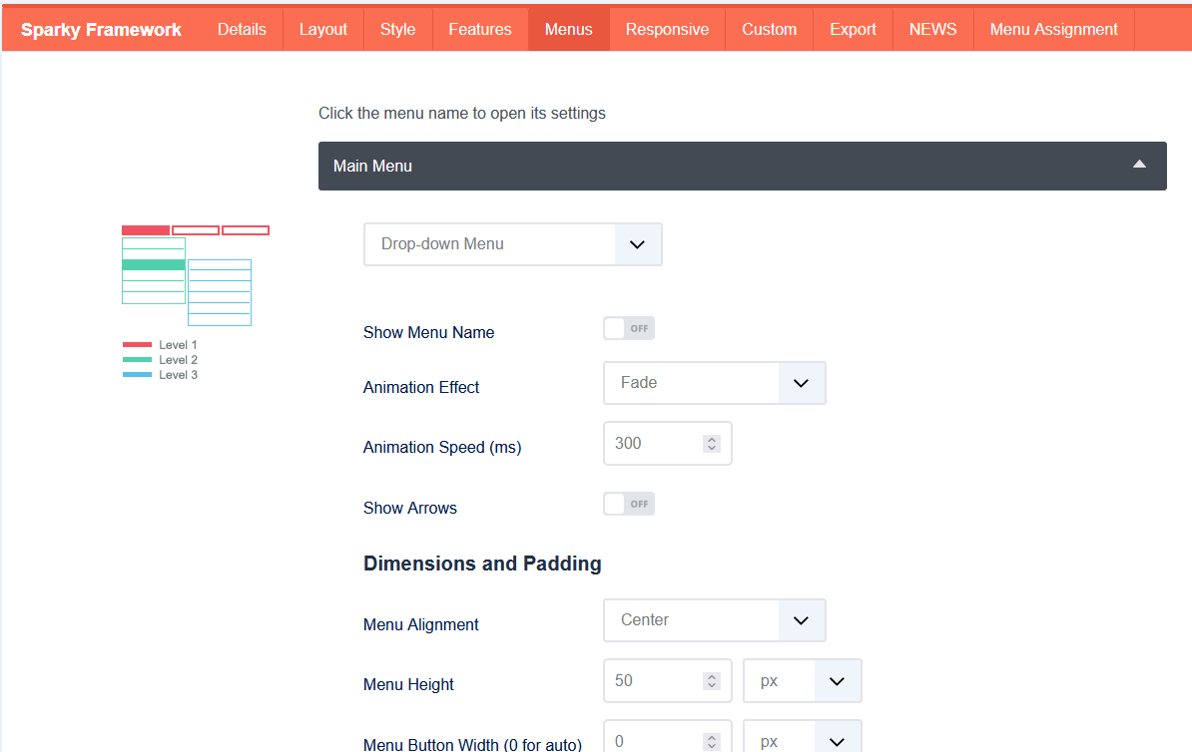This screenshot has width=1192, height=752.
Task: Click the Menu Height stepper arrows
Action: click(x=711, y=681)
